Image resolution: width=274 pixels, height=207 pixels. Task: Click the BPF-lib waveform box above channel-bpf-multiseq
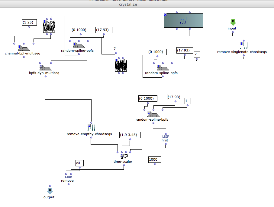coord(50,26)
